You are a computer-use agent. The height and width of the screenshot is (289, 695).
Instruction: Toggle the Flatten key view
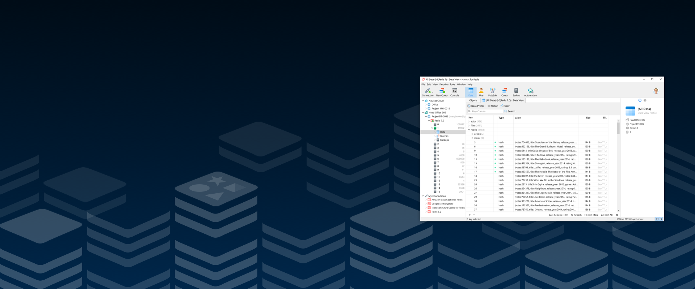tap(493, 106)
